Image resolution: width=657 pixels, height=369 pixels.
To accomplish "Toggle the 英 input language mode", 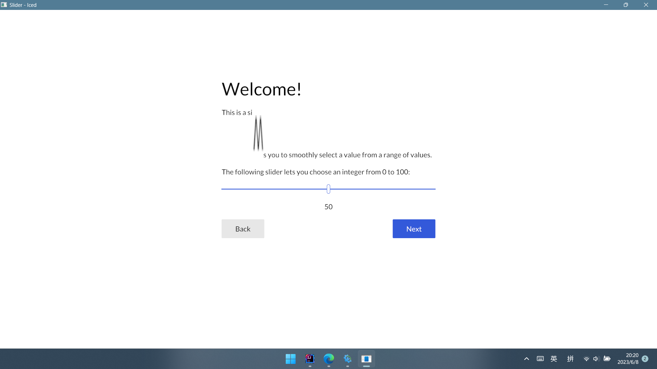I will point(554,359).
